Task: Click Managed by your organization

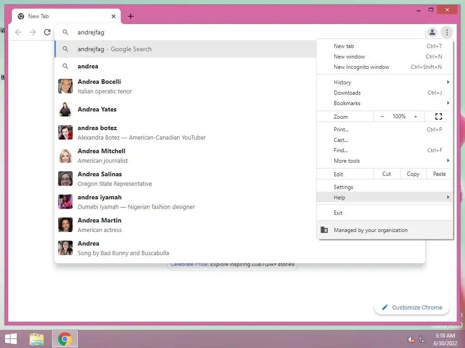Action: [x=385, y=230]
